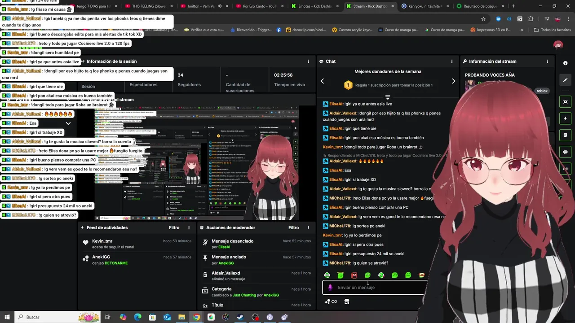Open Chrome extensions puzzle icon
Image resolution: width=575 pixels, height=323 pixels.
pos(531,19)
